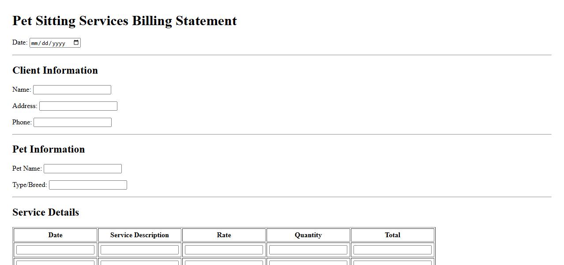Select the month segment of the date field
This screenshot has width=564, height=265.
point(35,43)
